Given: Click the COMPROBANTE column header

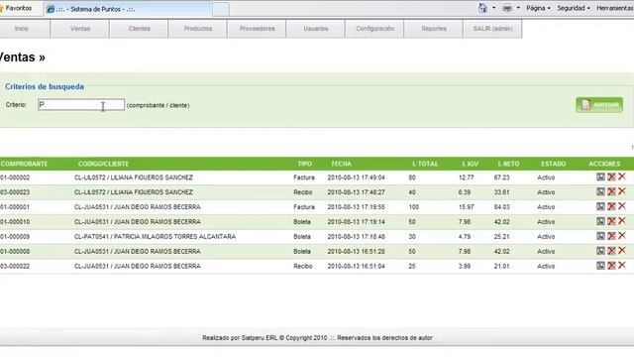Looking at the screenshot, I should pyautogui.click(x=24, y=164).
